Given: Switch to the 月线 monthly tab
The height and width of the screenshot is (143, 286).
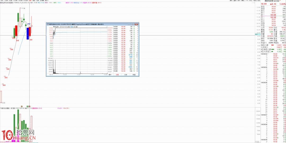Looking at the screenshot, I should 38,1.
